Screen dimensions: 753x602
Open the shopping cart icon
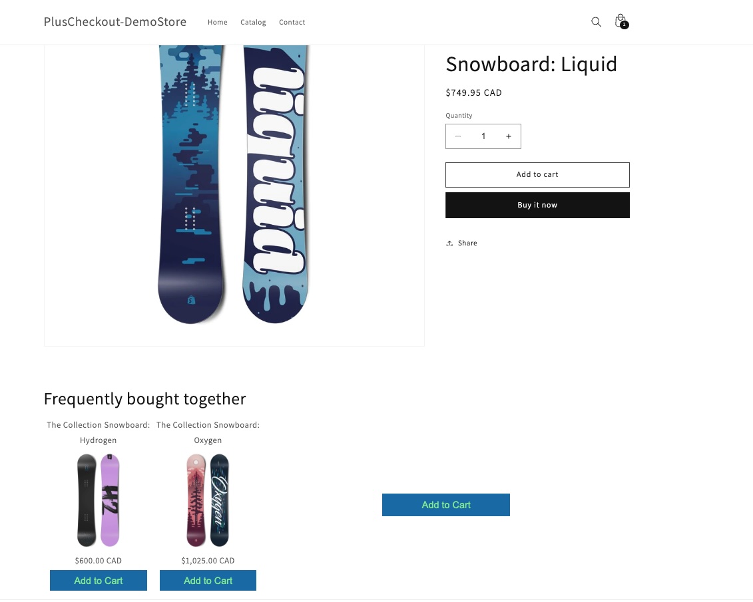click(621, 21)
